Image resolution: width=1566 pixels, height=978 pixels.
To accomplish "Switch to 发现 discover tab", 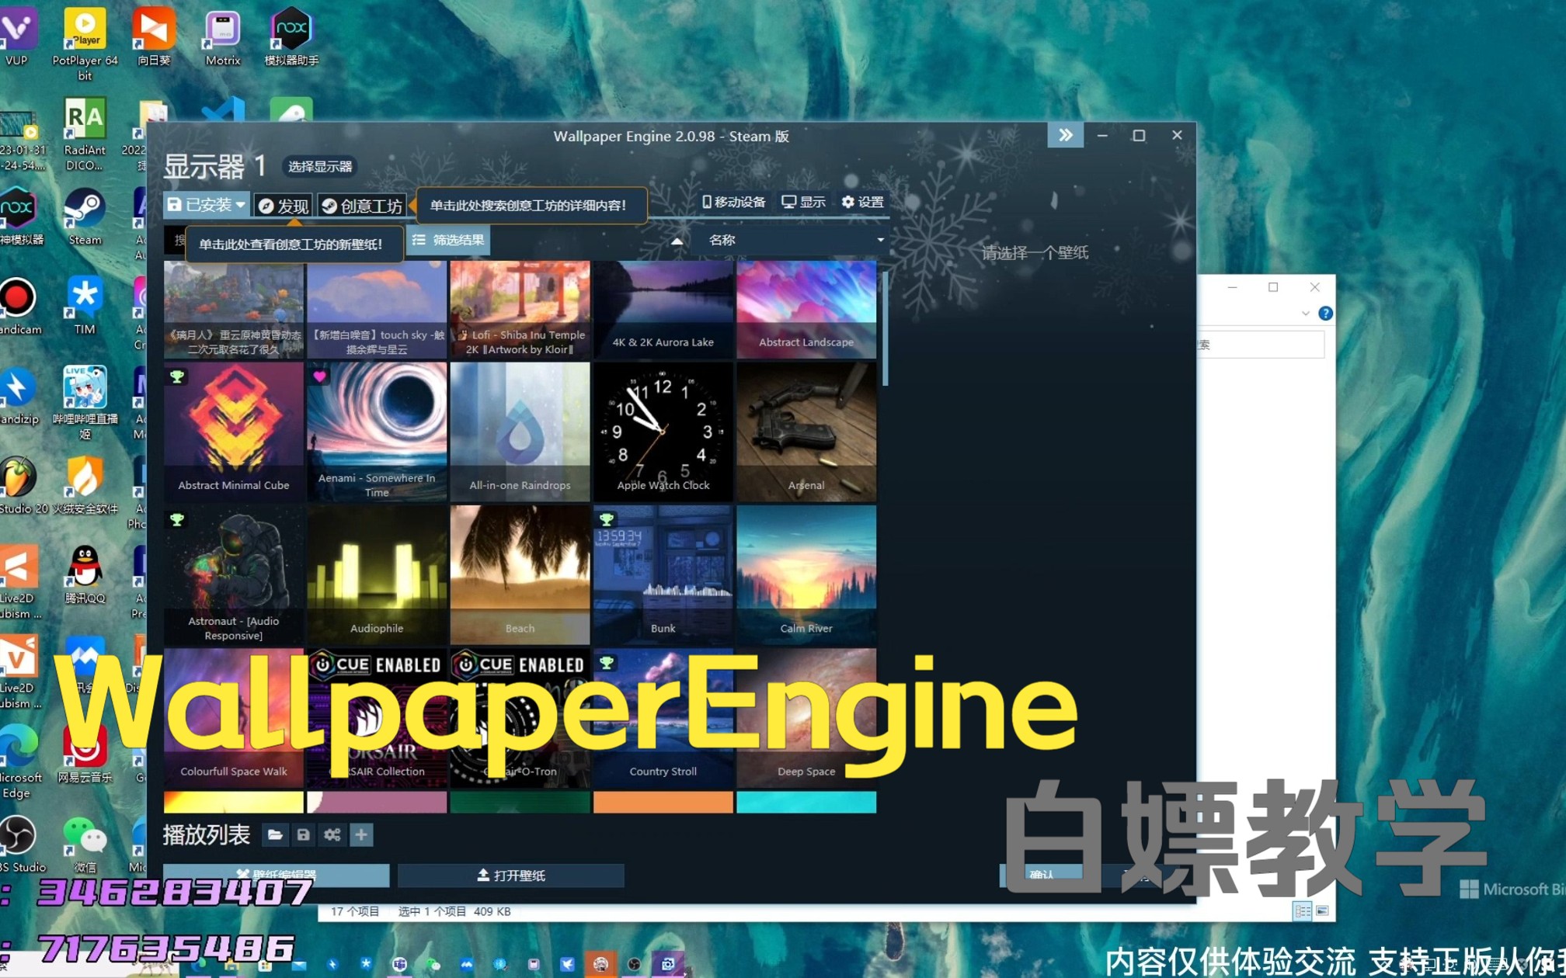I will pos(284,206).
